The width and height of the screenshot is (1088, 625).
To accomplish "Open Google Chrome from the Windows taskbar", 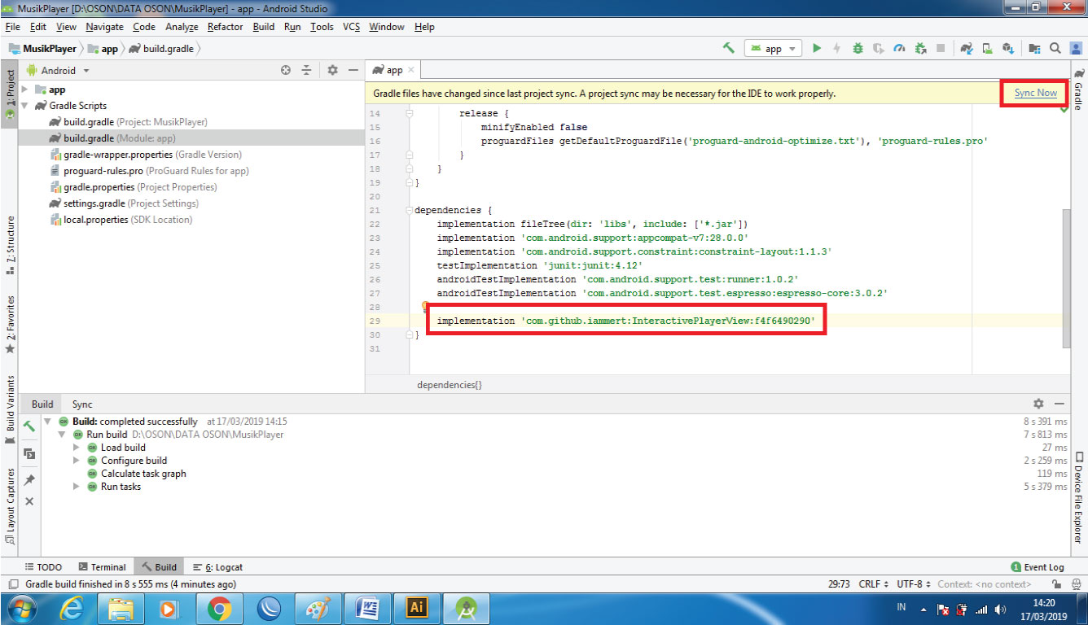I will tap(219, 608).
